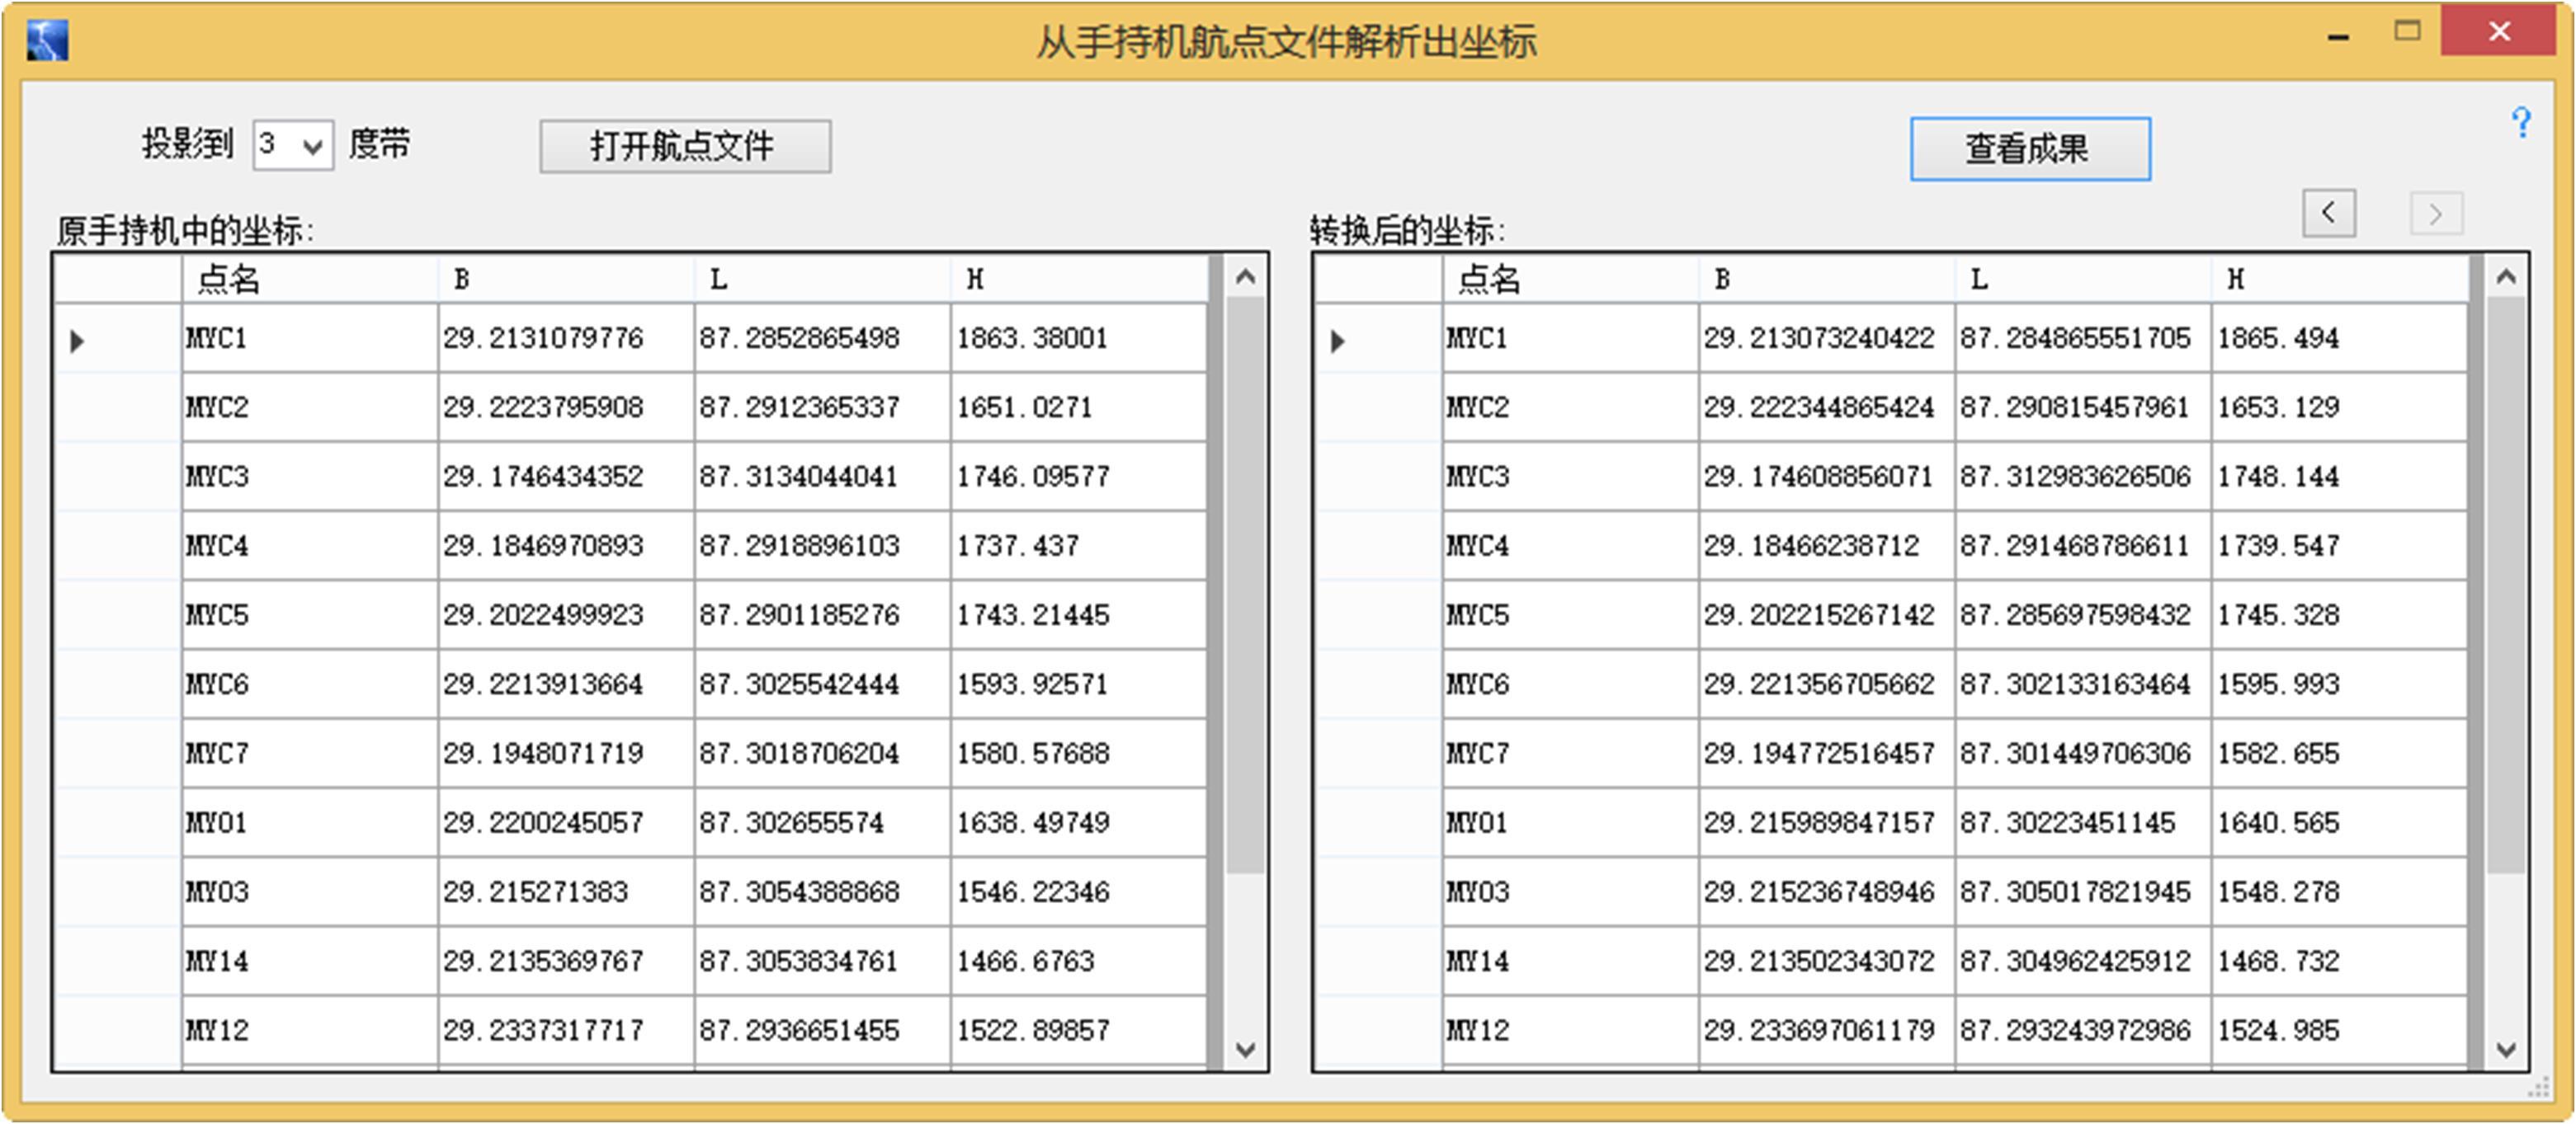The height and width of the screenshot is (1124, 2576).
Task: Click cell 1466.6763 in the left table
Action: pos(1079,962)
